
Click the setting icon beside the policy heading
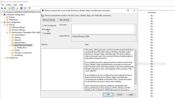[x=43, y=16]
